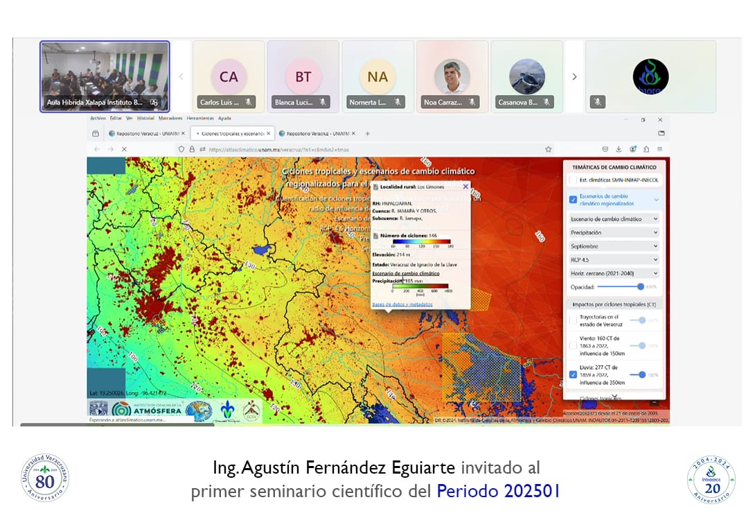Screen dimensions: 755x527
Task: Open the Septiembre month dropdown
Action: pyautogui.click(x=614, y=246)
